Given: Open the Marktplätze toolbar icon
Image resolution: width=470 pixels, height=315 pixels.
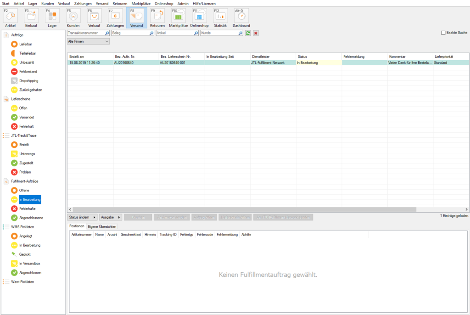Looking at the screenshot, I should (179, 18).
